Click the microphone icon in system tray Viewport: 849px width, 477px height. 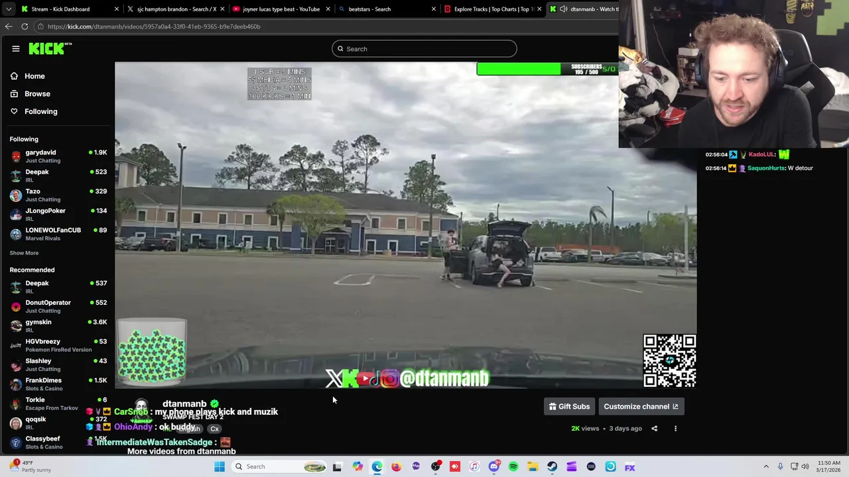point(780,467)
